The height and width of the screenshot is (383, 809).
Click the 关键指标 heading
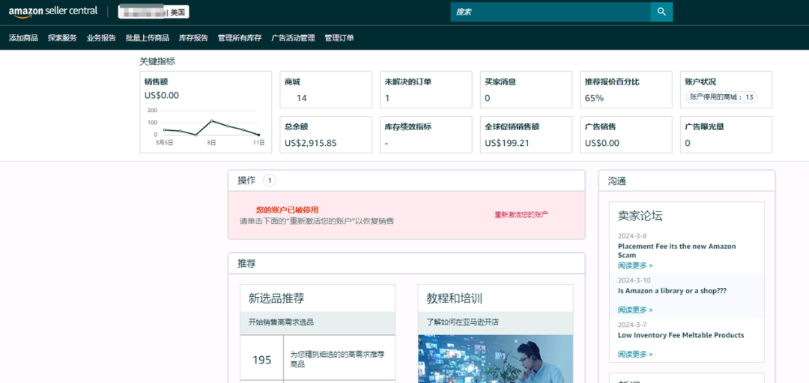click(x=157, y=61)
